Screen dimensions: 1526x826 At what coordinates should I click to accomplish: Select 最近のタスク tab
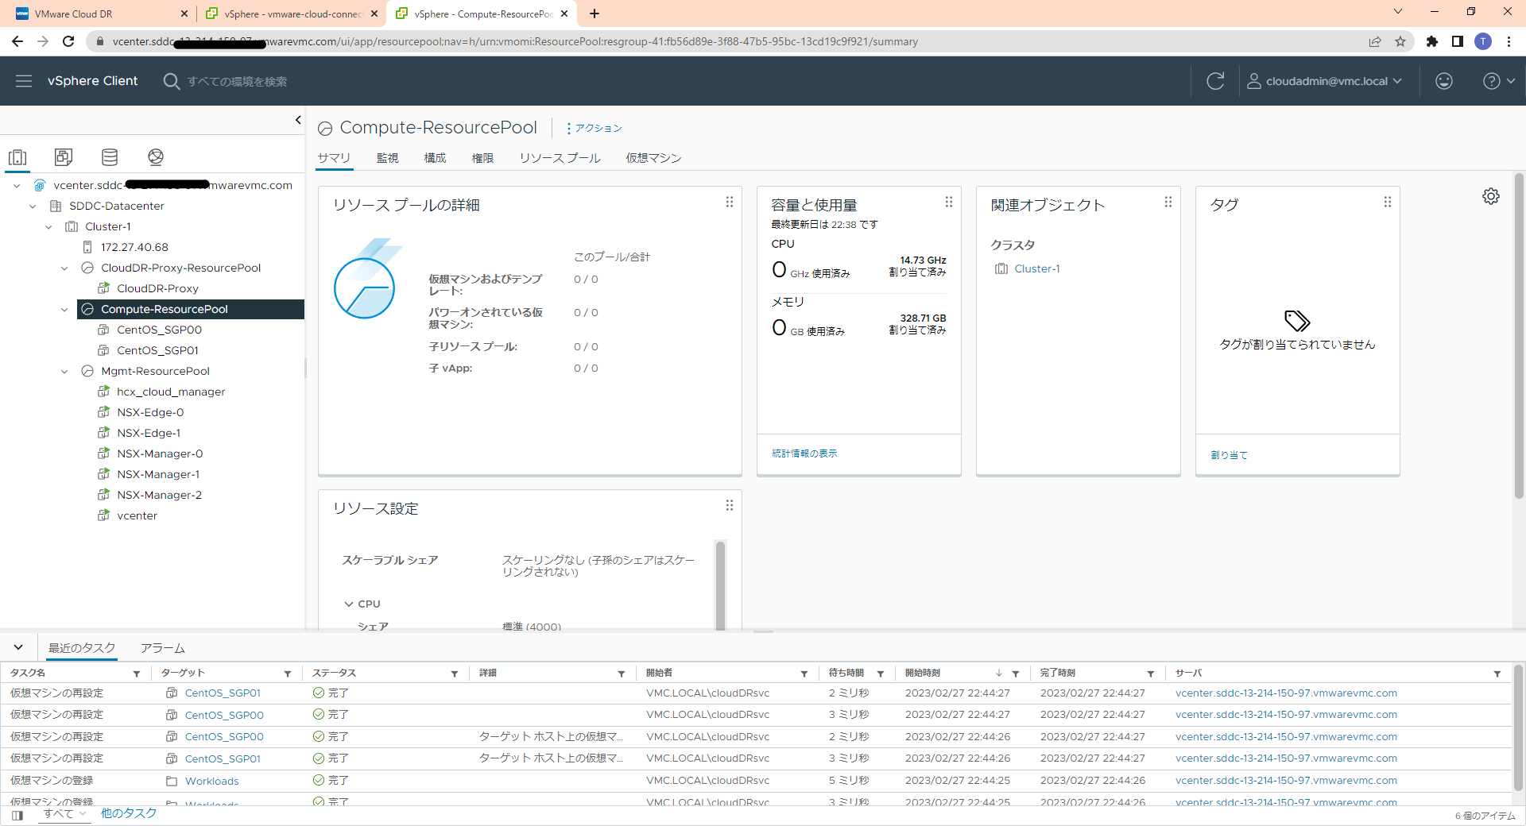point(82,648)
